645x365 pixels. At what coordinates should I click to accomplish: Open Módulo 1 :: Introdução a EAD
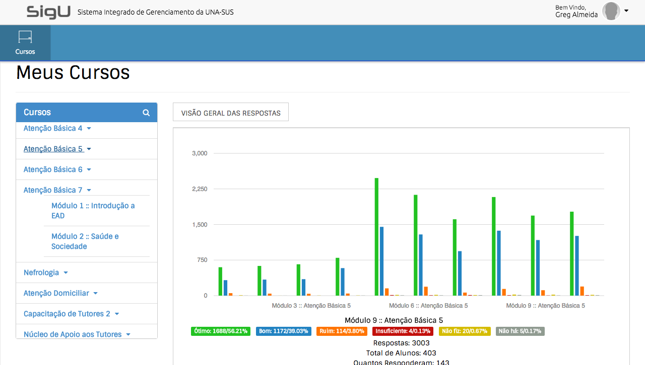(93, 211)
